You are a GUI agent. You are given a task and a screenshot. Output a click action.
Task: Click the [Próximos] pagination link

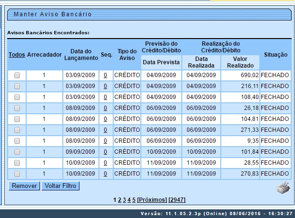tap(152, 200)
